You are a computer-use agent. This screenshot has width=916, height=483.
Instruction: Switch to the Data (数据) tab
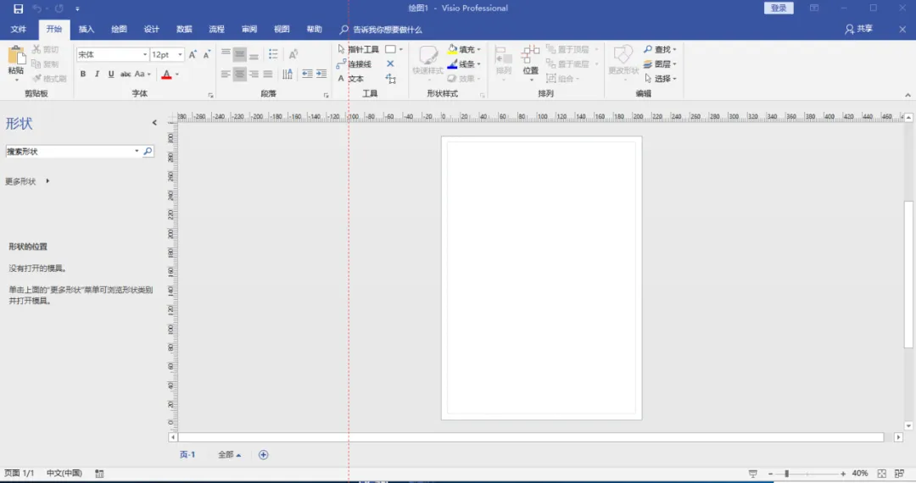point(185,29)
